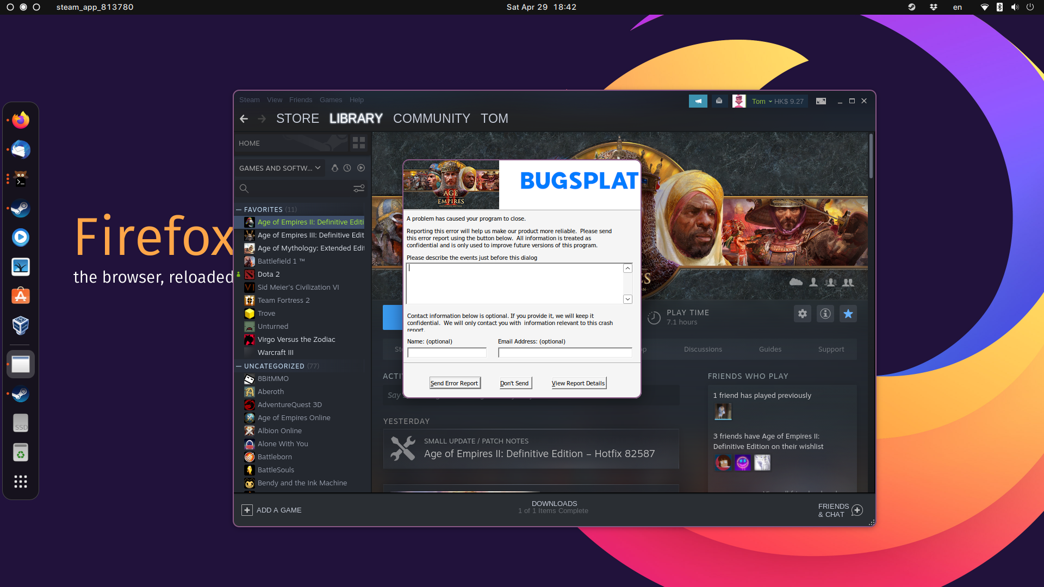This screenshot has height=587, width=1044.
Task: Click Hotfix 82587 patch notes wrench icon
Action: coord(403,449)
